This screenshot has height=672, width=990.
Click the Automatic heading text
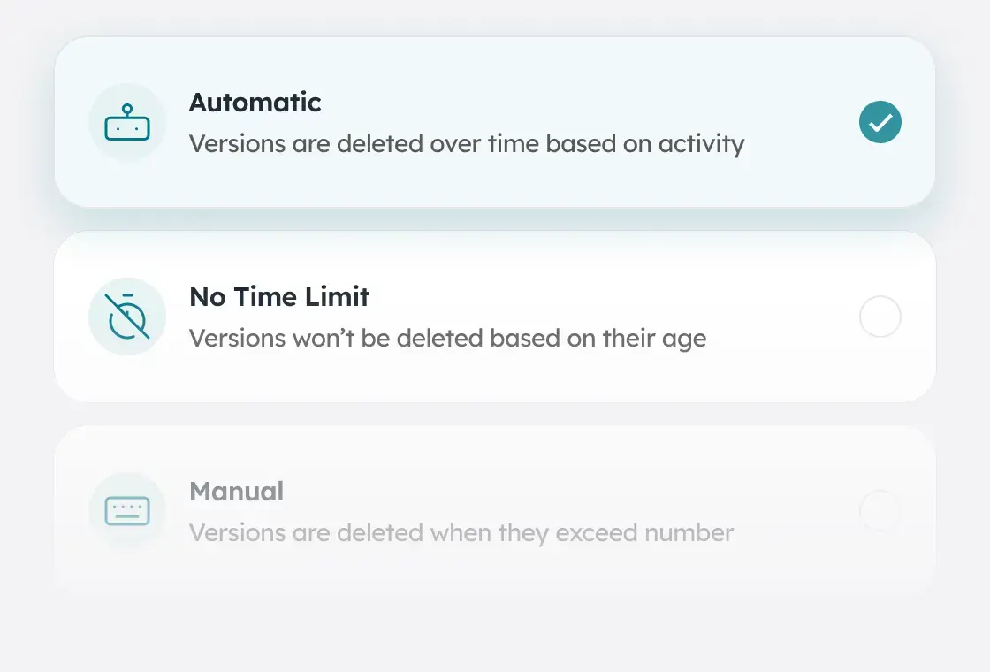[x=255, y=103]
